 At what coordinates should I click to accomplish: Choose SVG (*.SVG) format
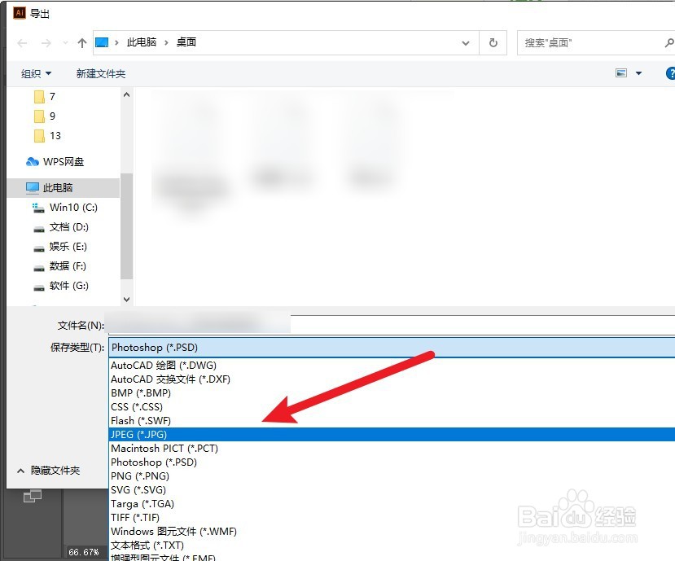392,489
